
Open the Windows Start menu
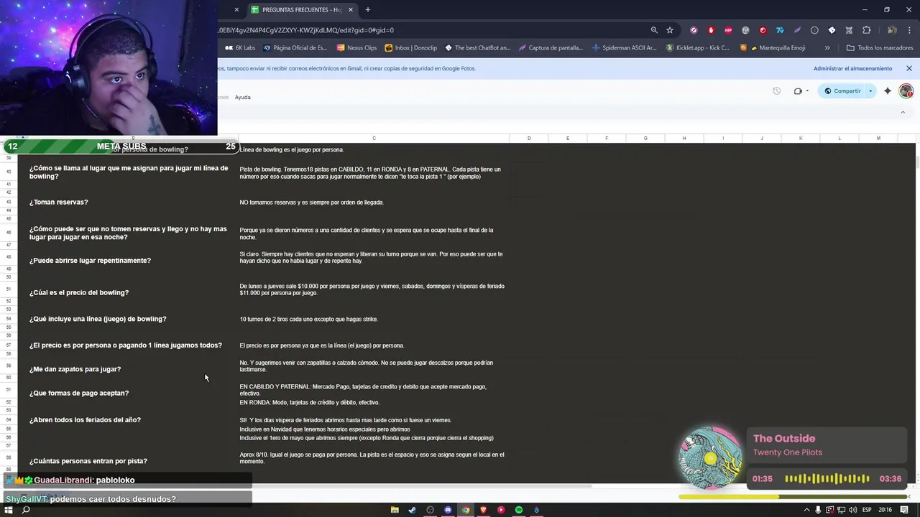[9, 510]
